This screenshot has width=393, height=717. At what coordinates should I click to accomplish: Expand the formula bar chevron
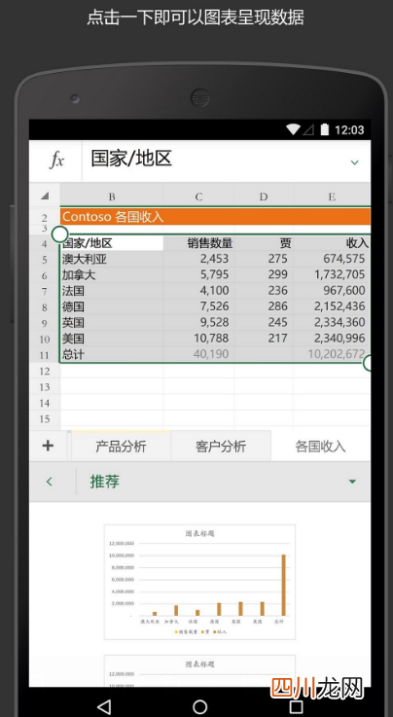(354, 162)
